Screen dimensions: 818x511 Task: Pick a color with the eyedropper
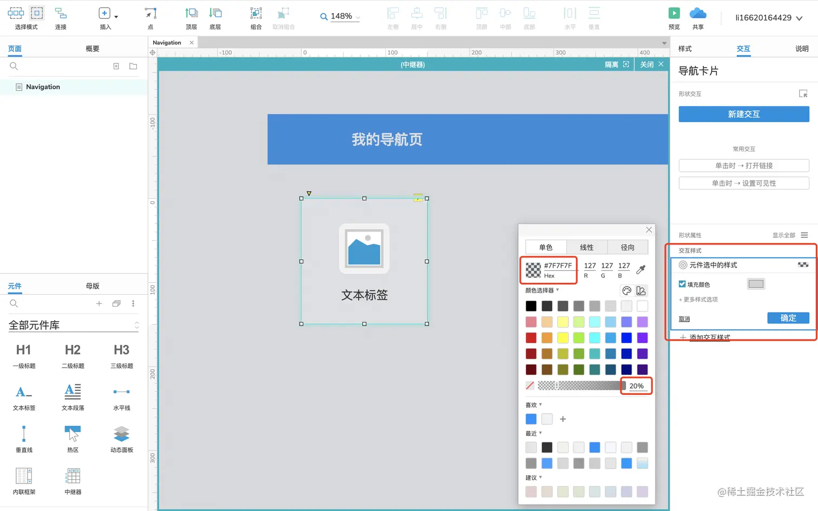tap(641, 269)
